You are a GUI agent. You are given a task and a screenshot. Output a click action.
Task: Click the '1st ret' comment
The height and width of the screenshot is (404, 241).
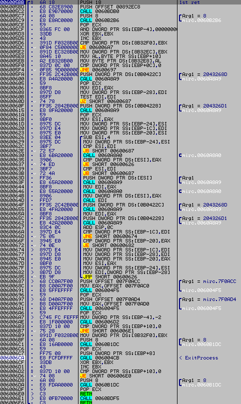pos(189,2)
